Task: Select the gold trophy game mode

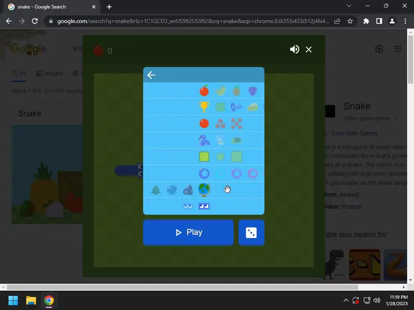Action: pyautogui.click(x=204, y=107)
